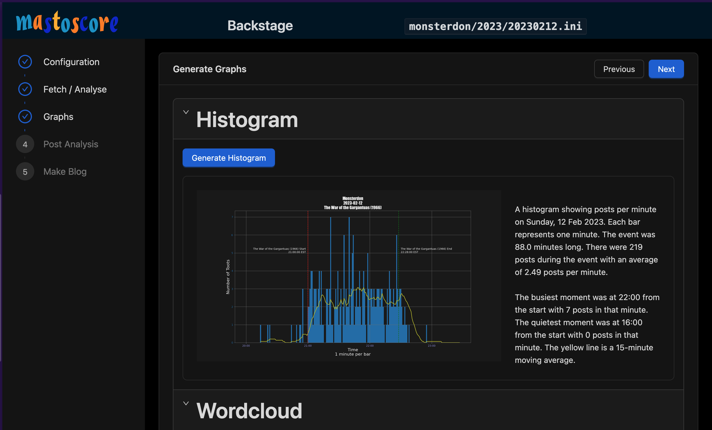
Task: Select the Graphs step label
Action: coord(58,117)
